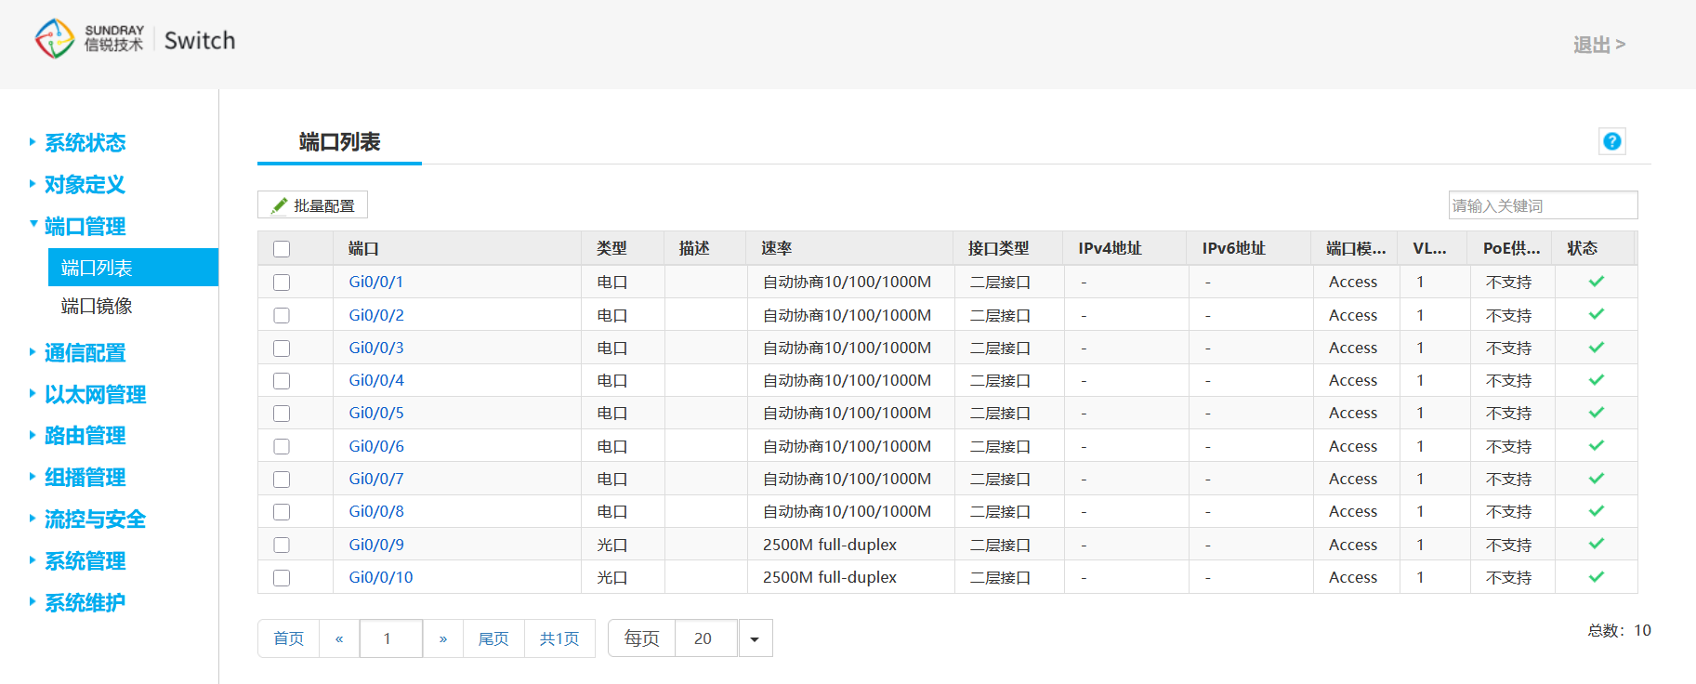
Task: Expand the 以太网管理 sidebar section
Action: click(x=95, y=395)
